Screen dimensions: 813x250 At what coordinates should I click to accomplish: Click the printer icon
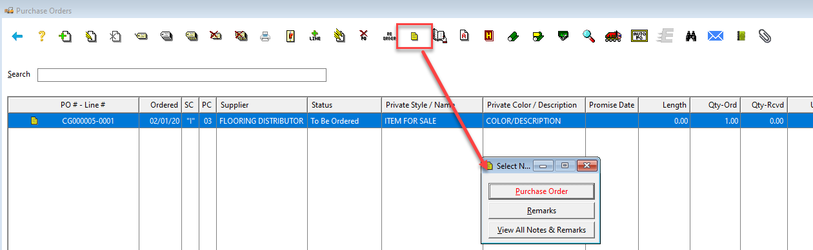265,37
